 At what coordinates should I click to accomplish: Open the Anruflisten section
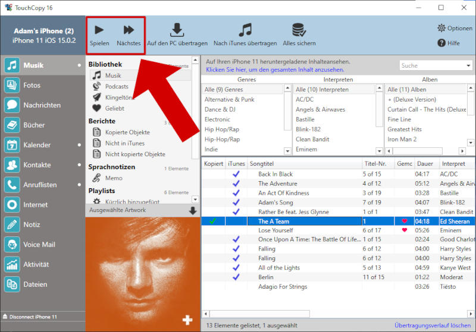coord(43,185)
